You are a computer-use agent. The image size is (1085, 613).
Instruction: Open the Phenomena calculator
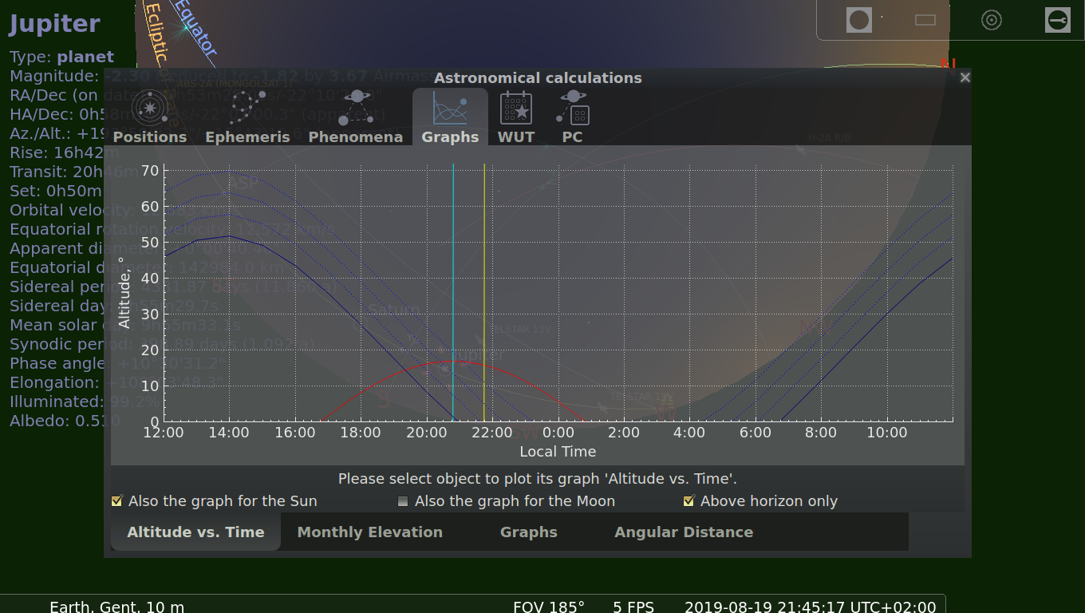pyautogui.click(x=356, y=117)
